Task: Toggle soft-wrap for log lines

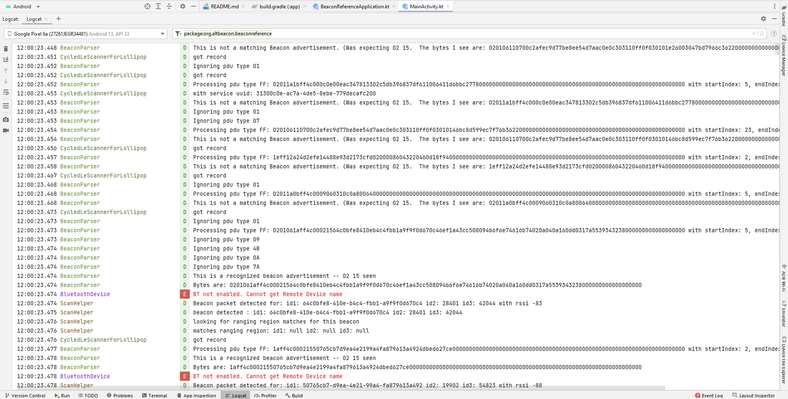Action: [6, 92]
